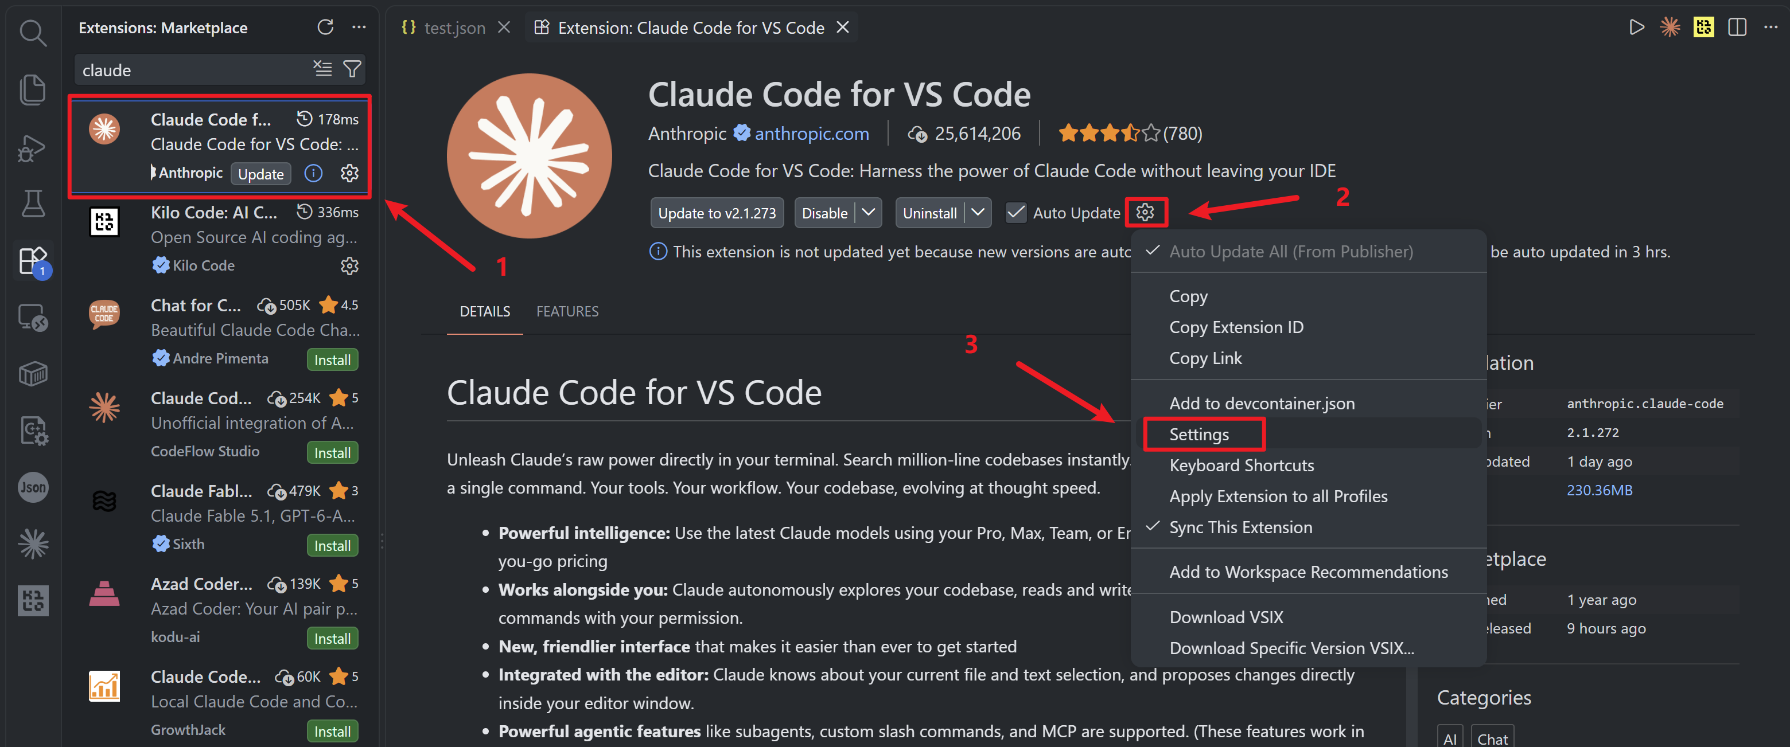Expand the Disable button dropdown arrow
Image resolution: width=1790 pixels, height=747 pixels.
click(868, 213)
